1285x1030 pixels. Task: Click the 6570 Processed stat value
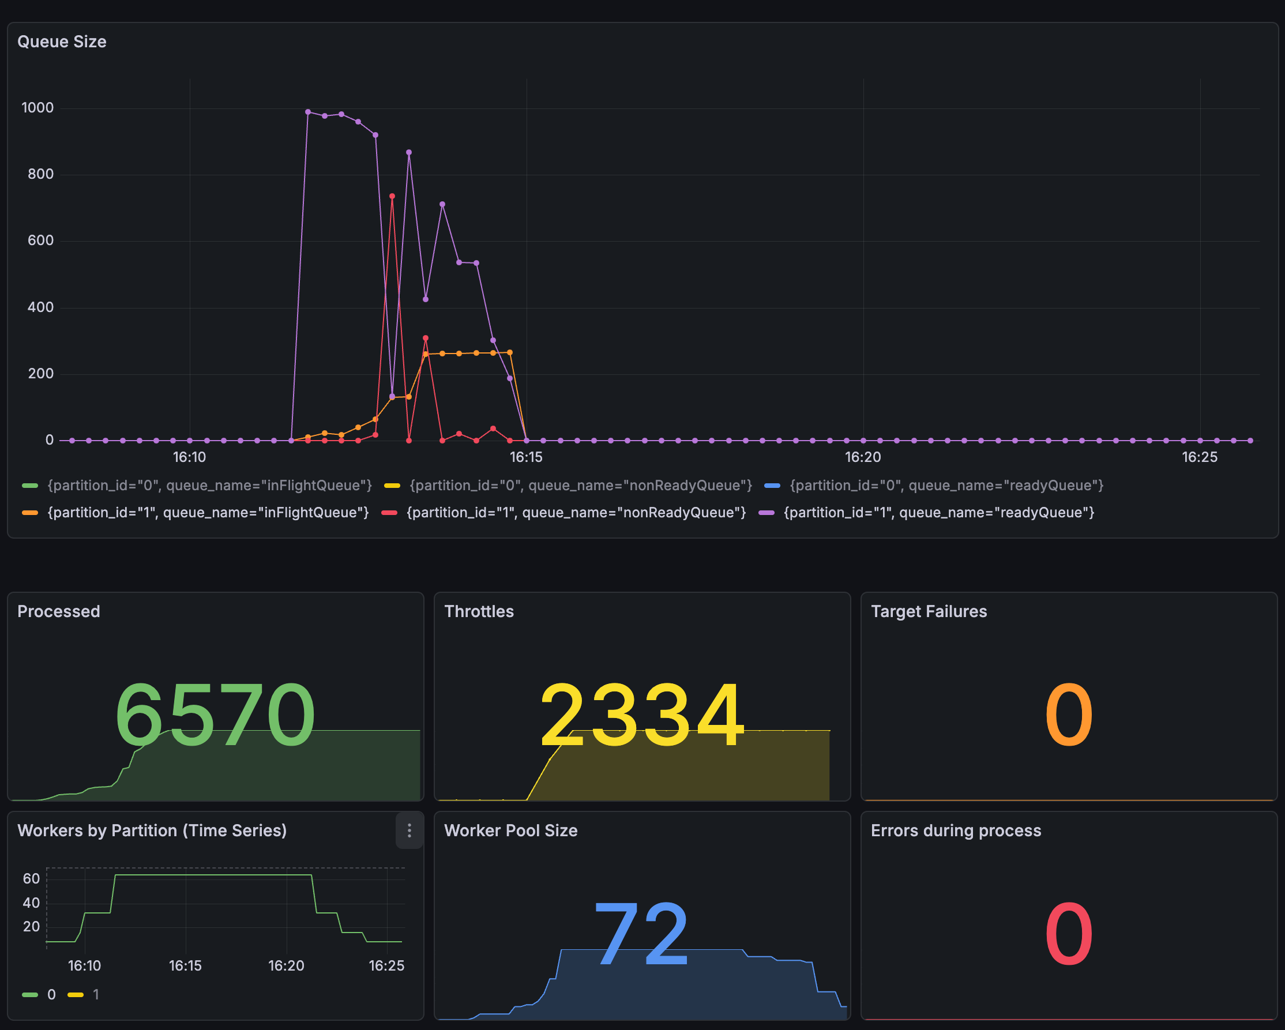coord(215,714)
